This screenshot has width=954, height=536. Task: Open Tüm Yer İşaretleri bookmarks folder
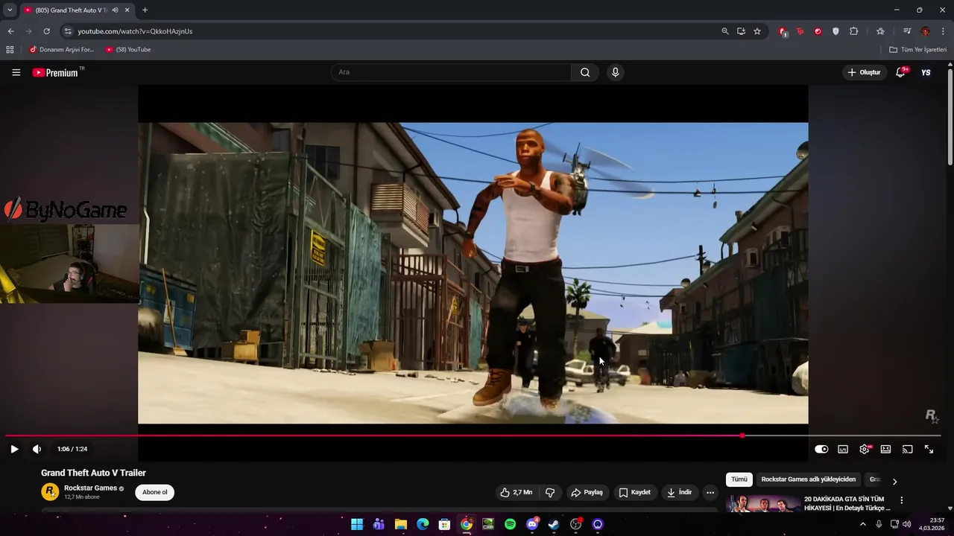[x=918, y=50]
